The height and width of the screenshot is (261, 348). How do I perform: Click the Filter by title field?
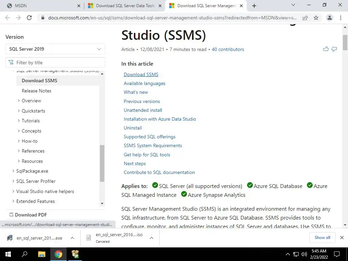(55, 63)
